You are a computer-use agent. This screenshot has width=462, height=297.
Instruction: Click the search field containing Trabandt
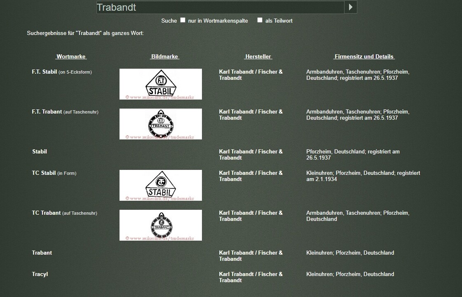point(220,7)
